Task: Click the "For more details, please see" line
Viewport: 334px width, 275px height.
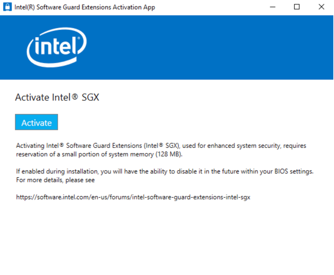Action: tap(55, 180)
